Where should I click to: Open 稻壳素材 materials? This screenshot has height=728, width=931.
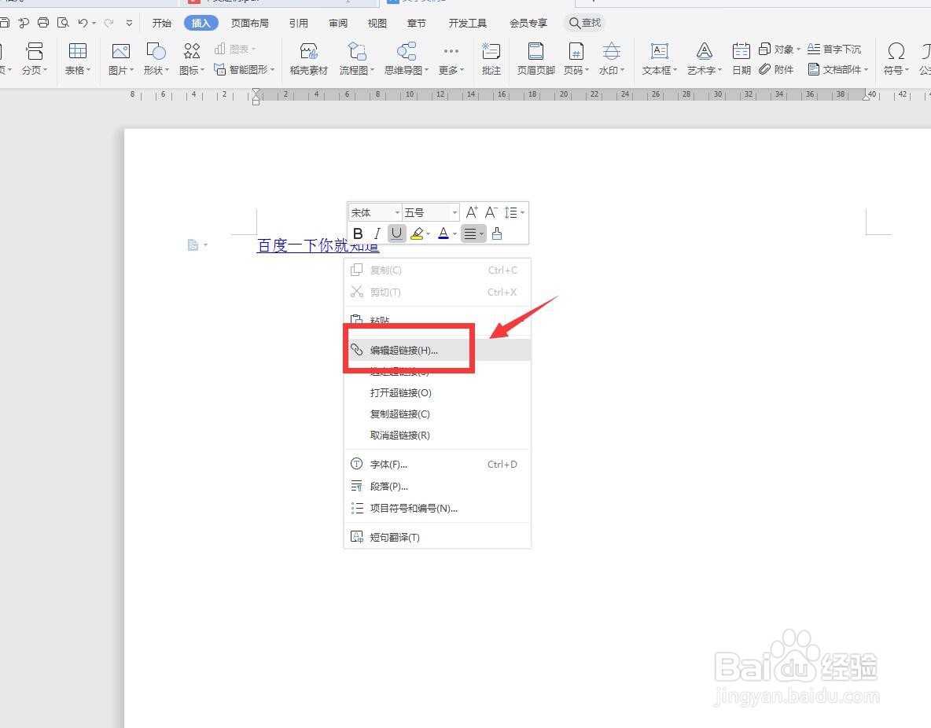309,58
